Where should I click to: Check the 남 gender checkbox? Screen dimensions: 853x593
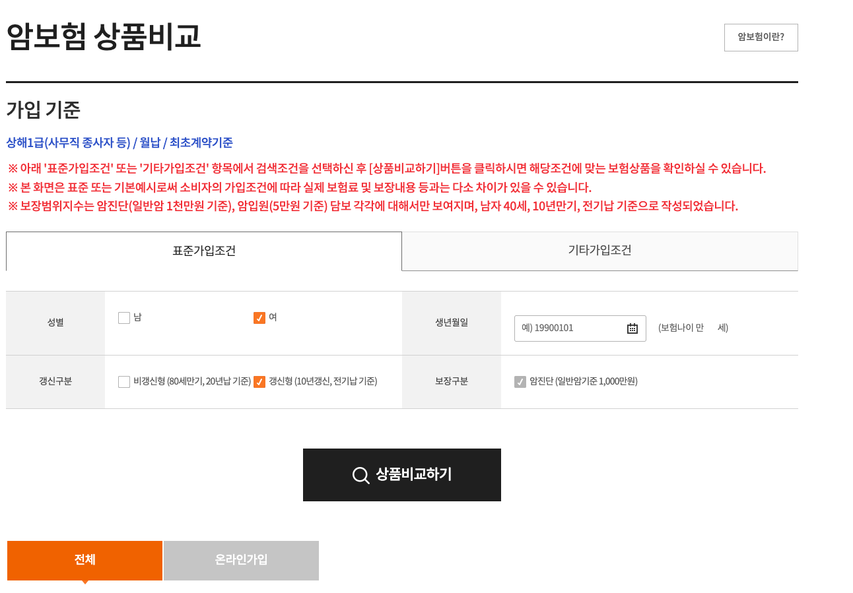coord(124,318)
